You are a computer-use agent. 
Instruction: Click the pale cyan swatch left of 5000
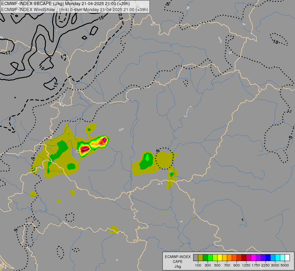[x=282, y=257]
